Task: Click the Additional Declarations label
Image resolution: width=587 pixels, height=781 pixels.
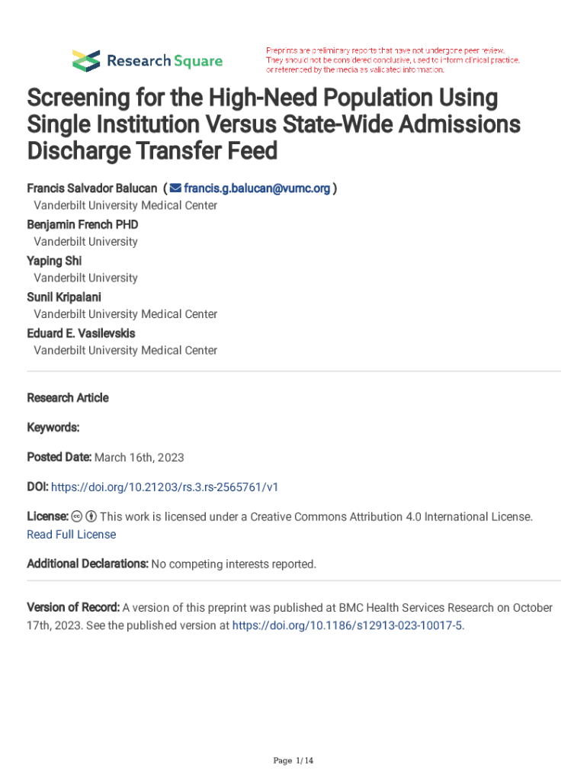Action: 88,564
